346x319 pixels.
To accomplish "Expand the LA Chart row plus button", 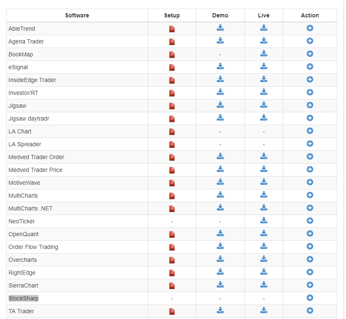I will coord(310,131).
